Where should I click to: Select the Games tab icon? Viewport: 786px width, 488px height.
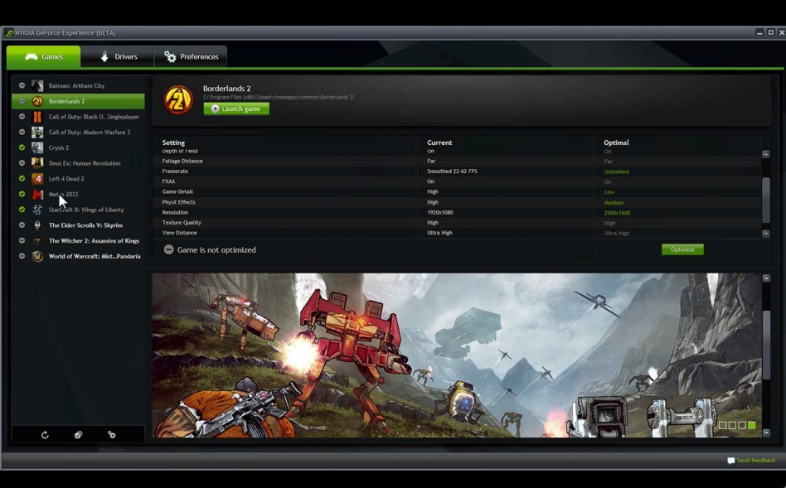(x=32, y=56)
